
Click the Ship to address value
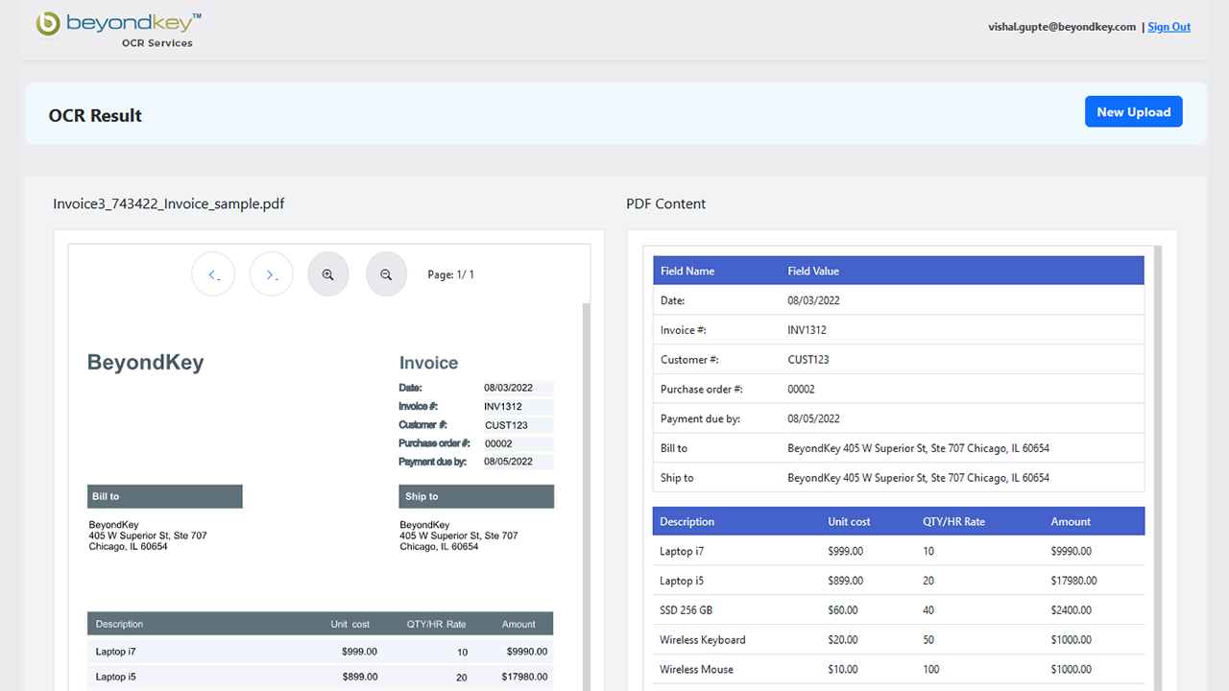tap(918, 478)
